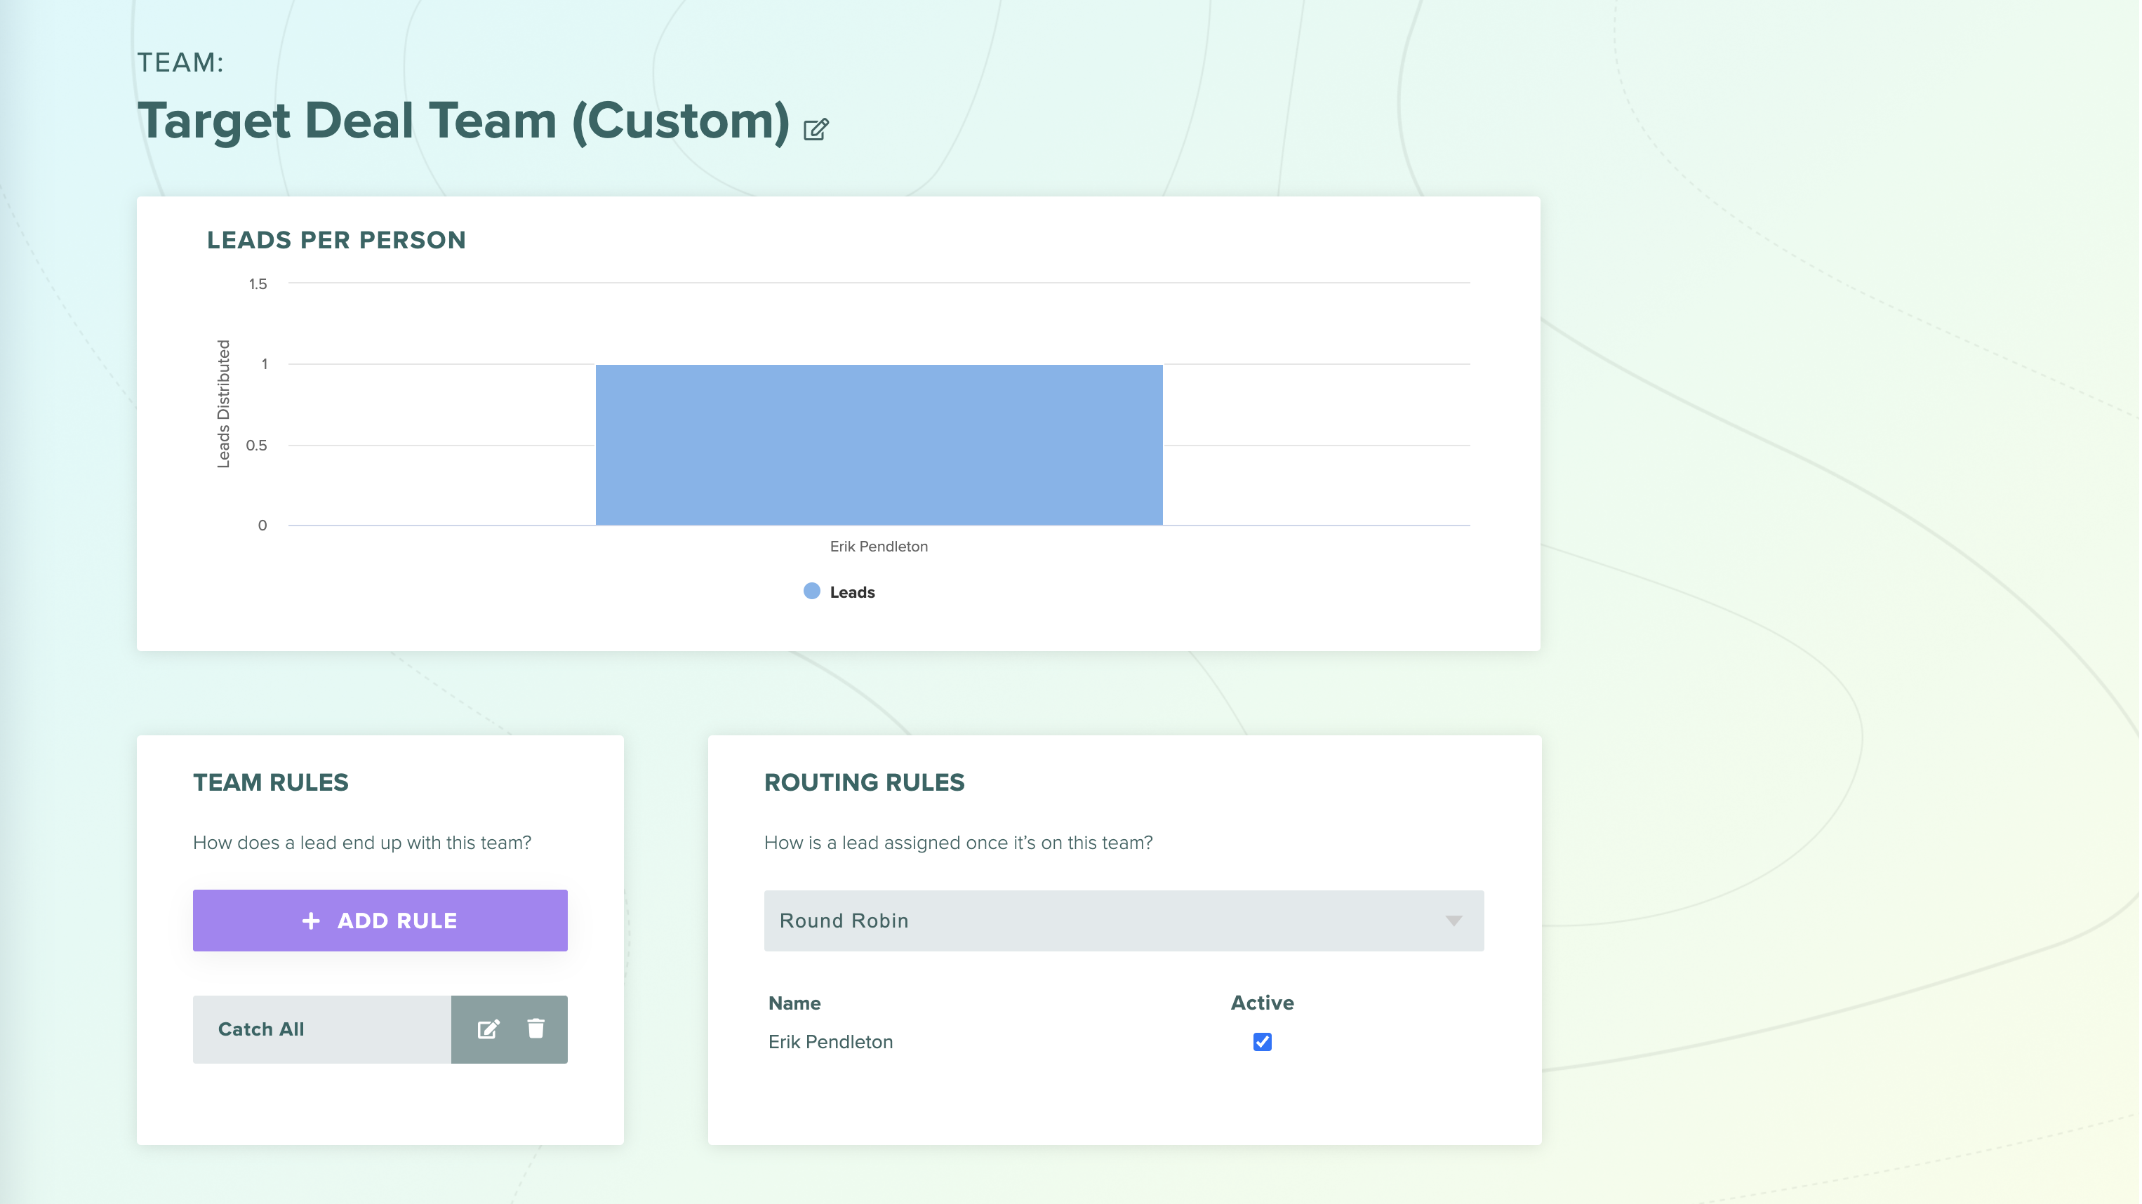
Task: Click the plus icon on Add Rule
Action: tap(311, 921)
